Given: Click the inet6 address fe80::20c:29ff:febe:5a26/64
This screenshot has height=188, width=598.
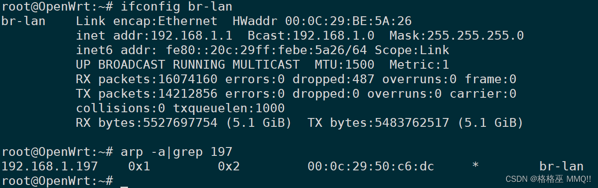Looking at the screenshot, I should pyautogui.click(x=266, y=50).
